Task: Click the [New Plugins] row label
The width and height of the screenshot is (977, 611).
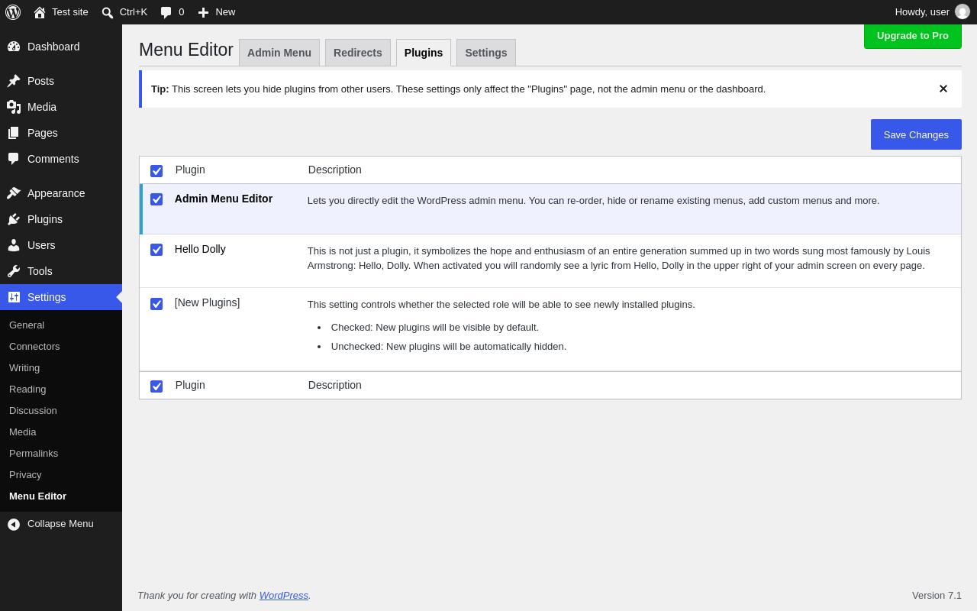Action: pos(208,302)
